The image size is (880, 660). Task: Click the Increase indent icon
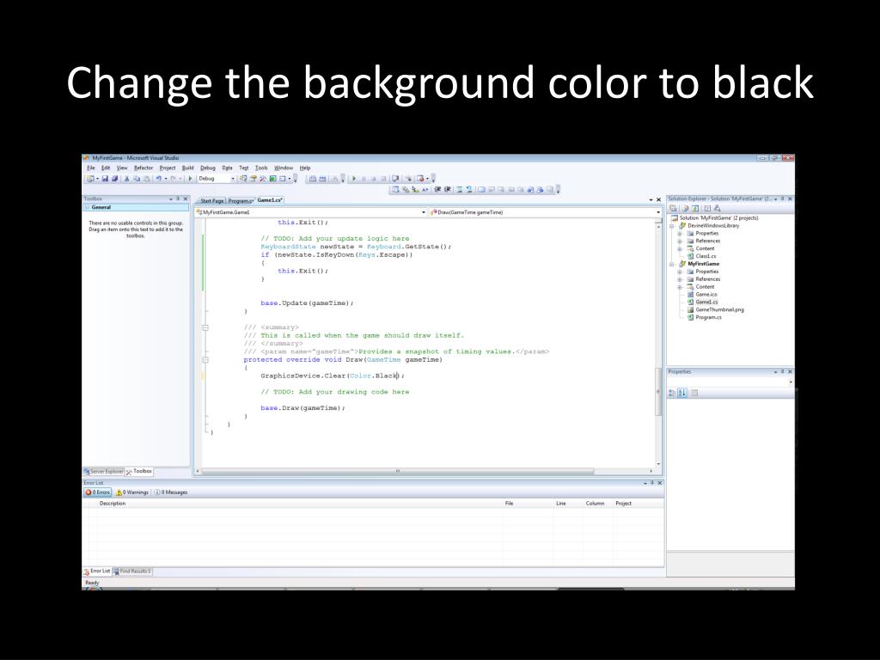click(x=447, y=189)
